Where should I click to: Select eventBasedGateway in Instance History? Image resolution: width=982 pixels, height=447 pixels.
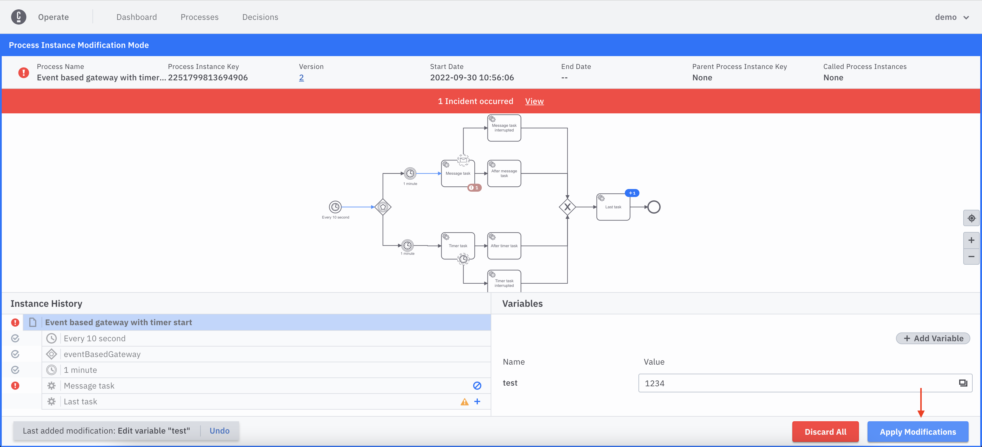click(x=102, y=354)
